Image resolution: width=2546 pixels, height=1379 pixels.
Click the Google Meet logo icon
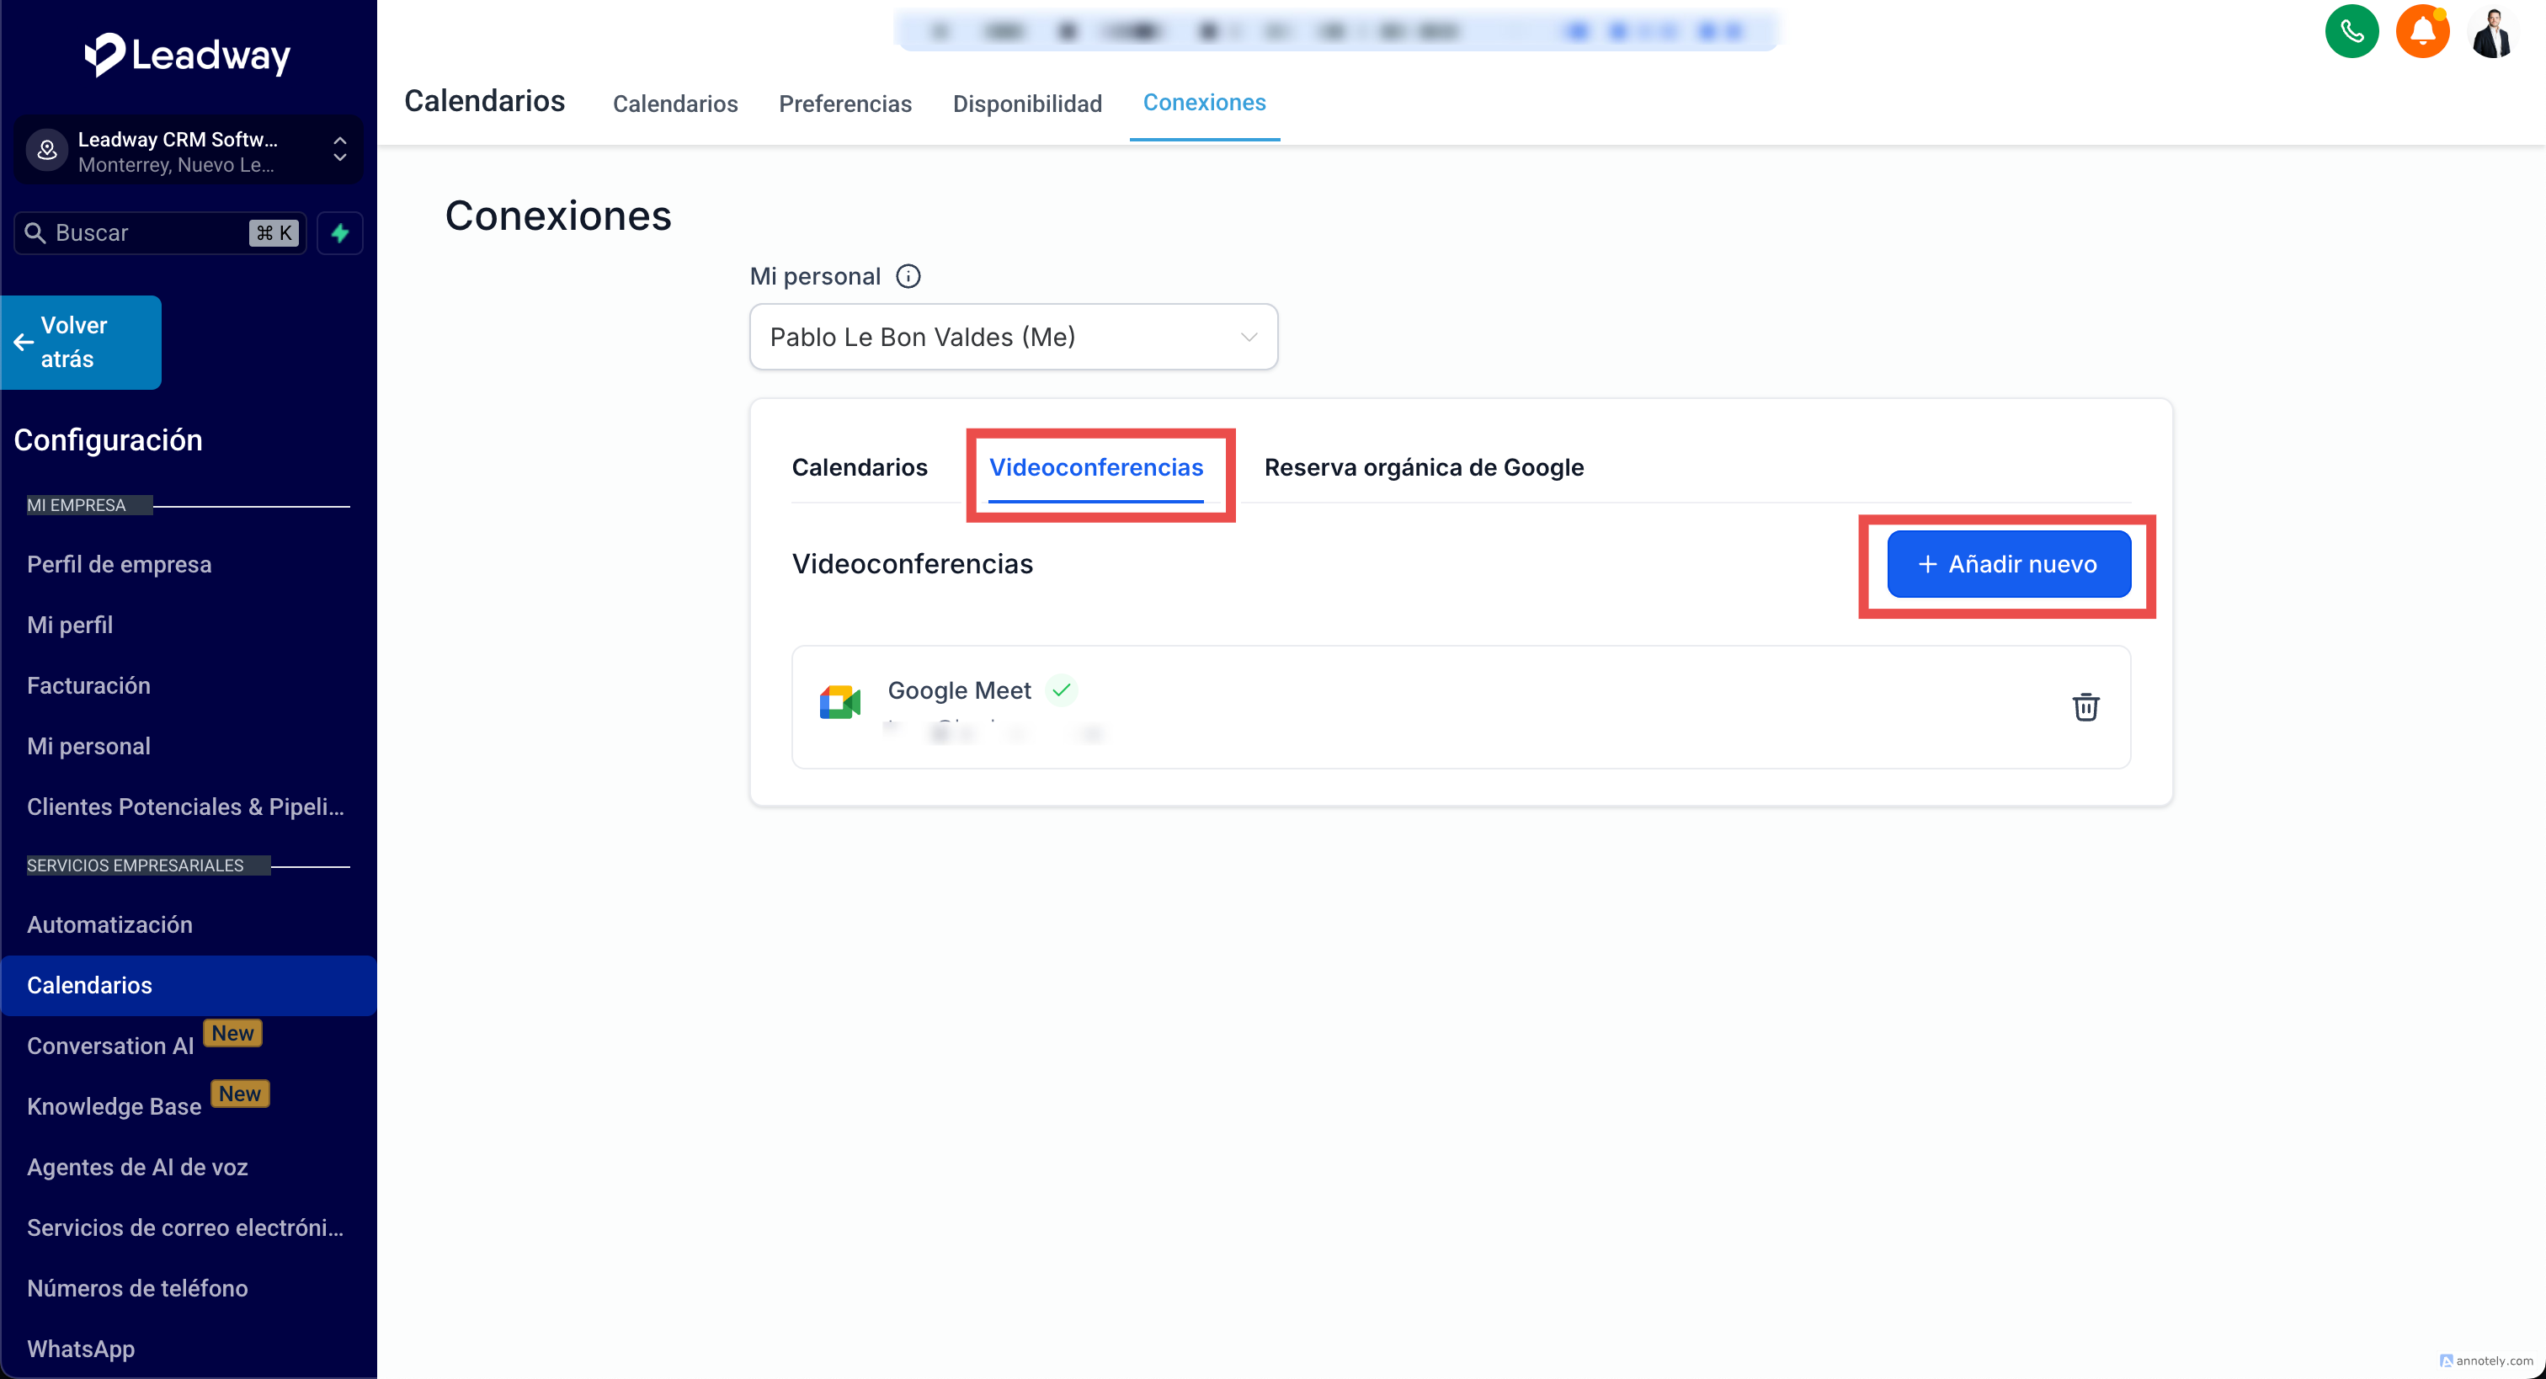coord(840,702)
